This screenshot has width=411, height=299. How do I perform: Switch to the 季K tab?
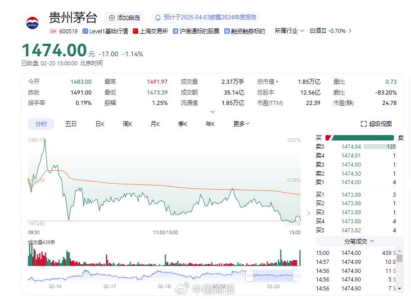point(183,124)
